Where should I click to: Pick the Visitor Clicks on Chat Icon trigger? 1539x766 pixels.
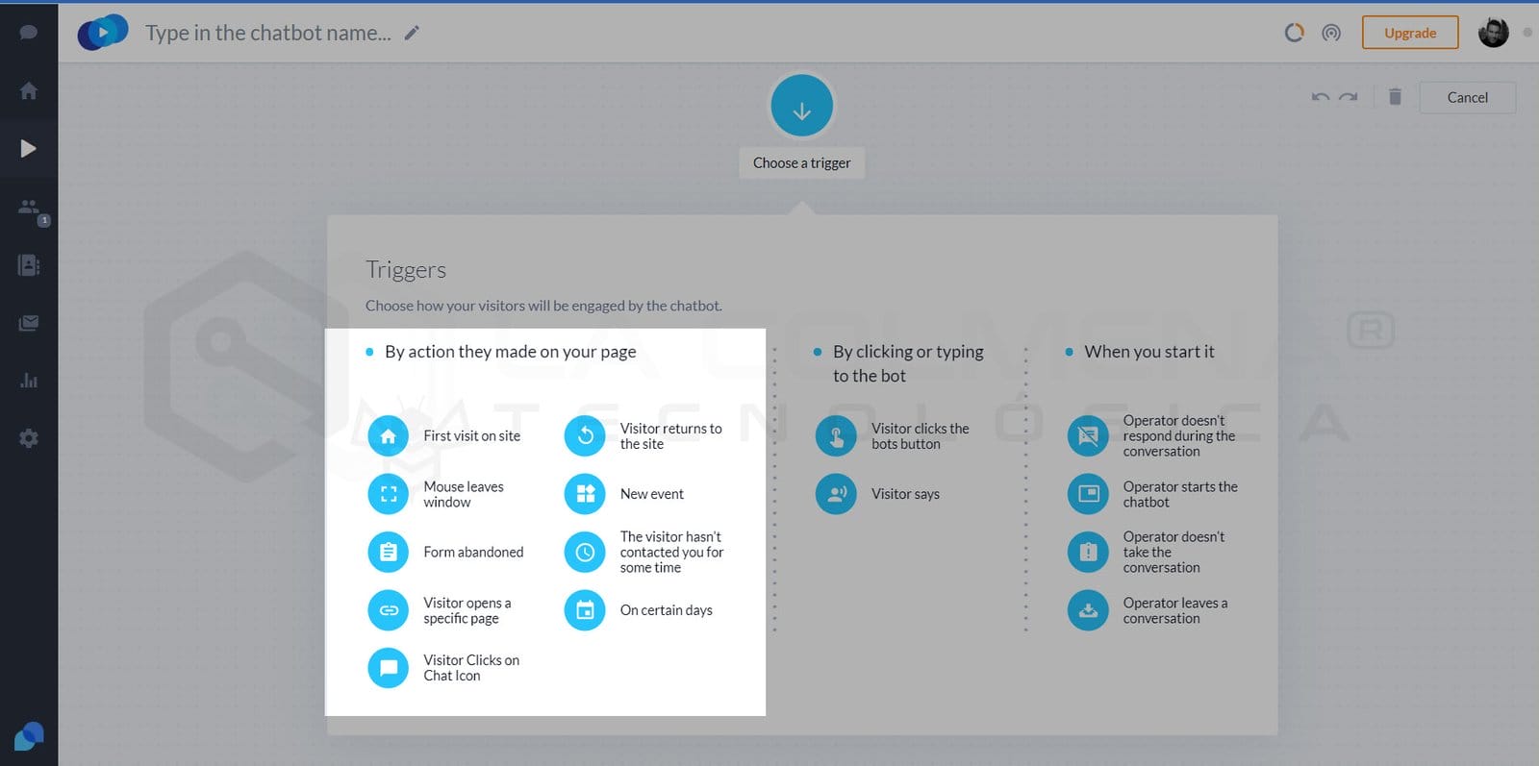pyautogui.click(x=388, y=668)
